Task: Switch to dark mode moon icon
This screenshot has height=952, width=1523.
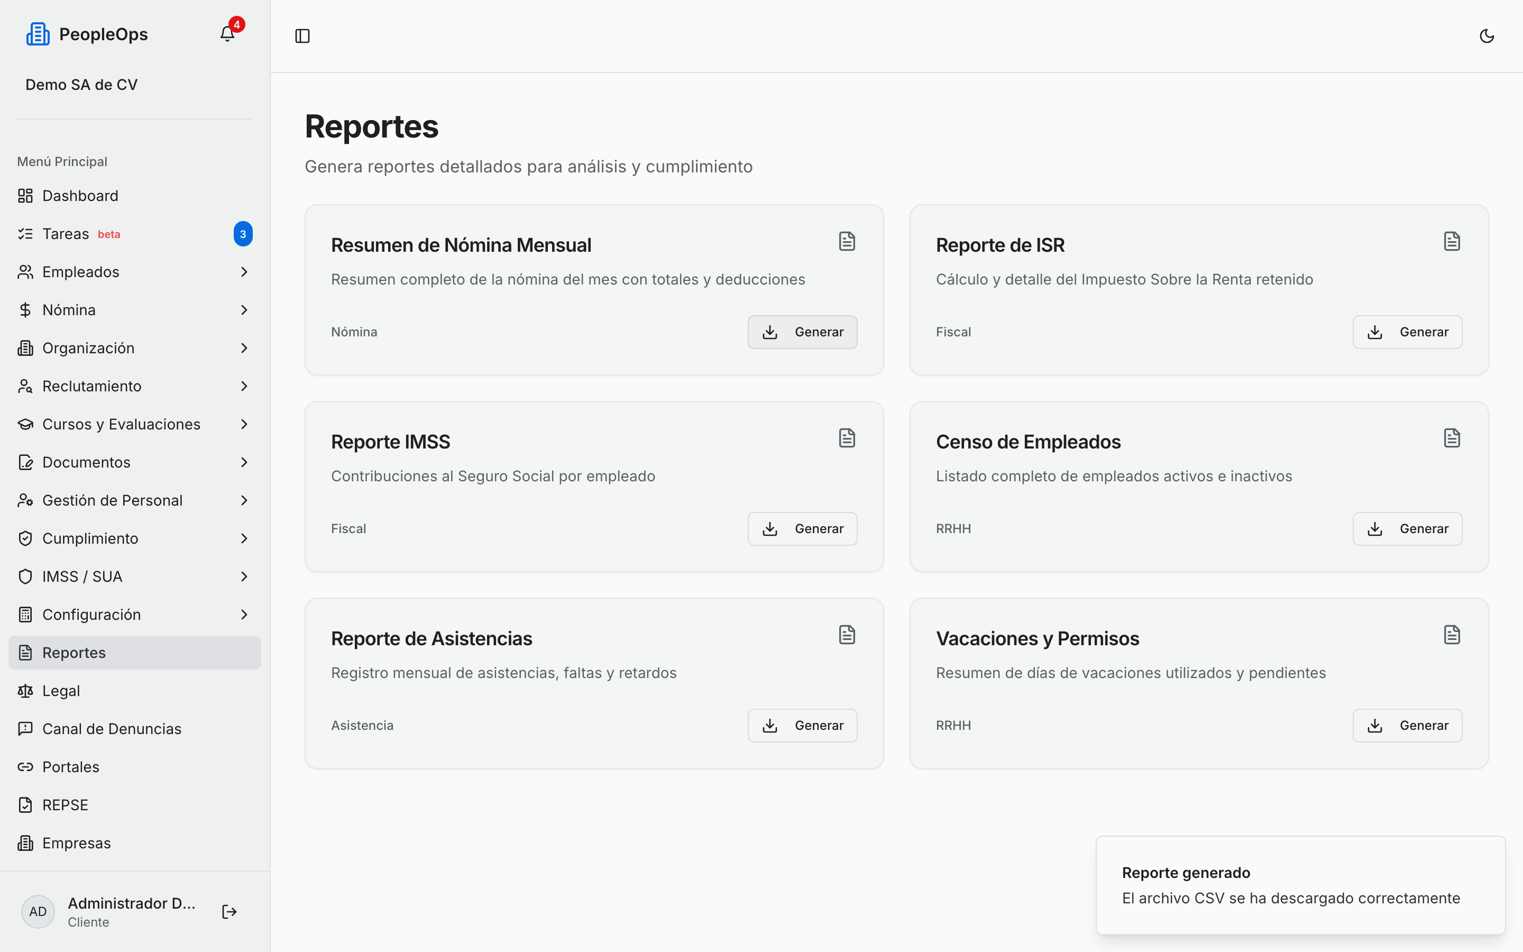Action: tap(1487, 36)
